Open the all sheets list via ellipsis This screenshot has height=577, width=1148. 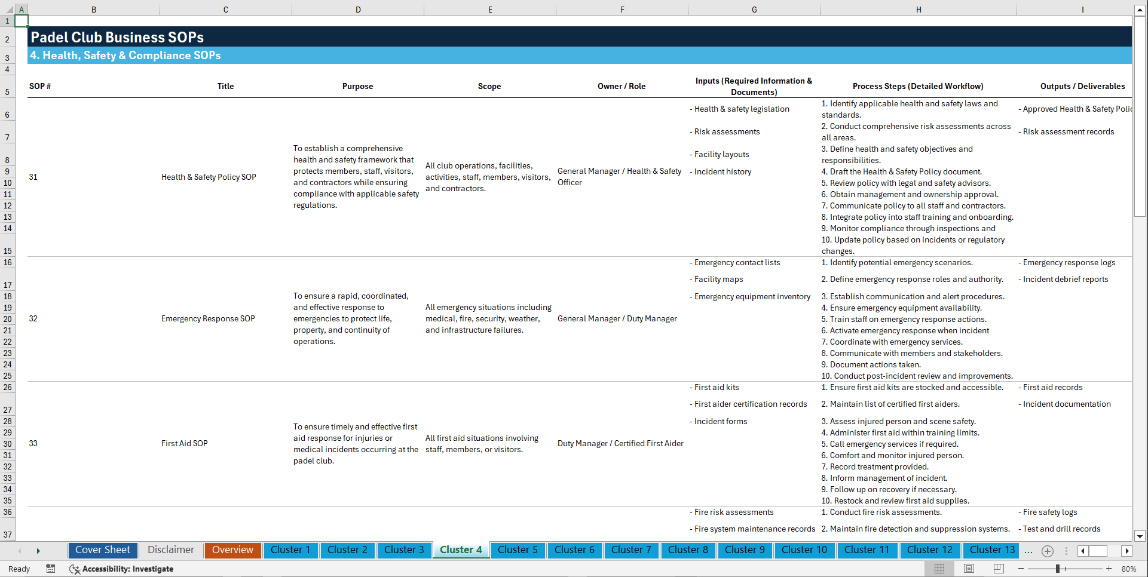[1028, 551]
